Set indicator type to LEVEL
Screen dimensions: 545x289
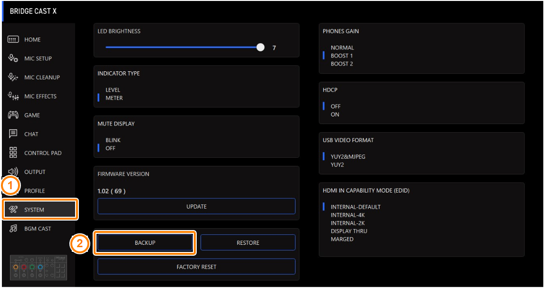(x=113, y=90)
